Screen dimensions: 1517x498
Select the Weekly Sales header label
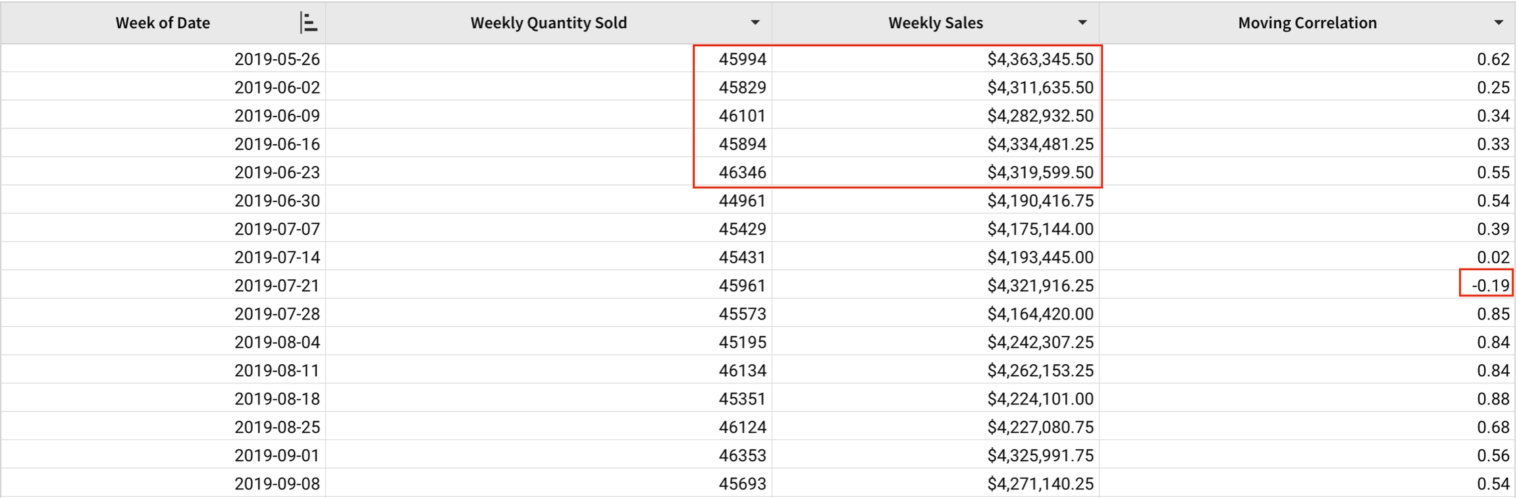click(935, 23)
